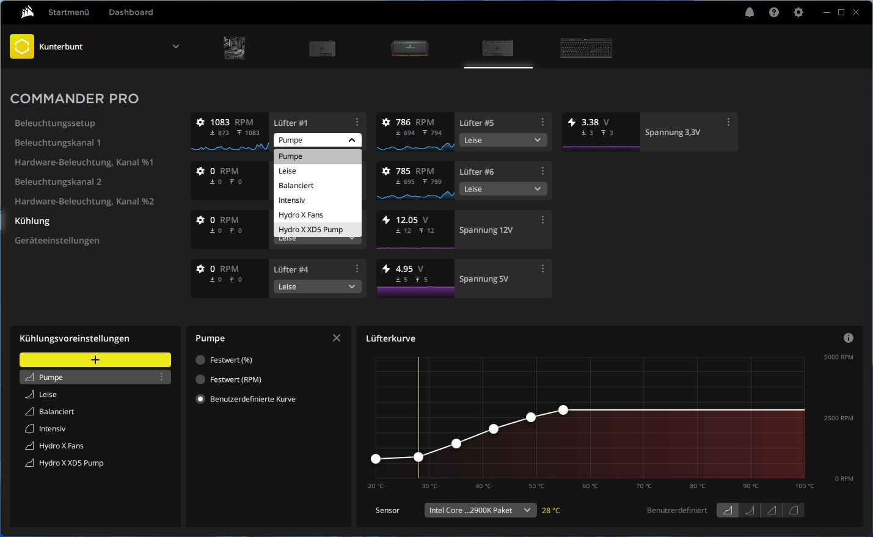
Task: Open the Lüfter #4 Leise dropdown
Action: pyautogui.click(x=318, y=287)
